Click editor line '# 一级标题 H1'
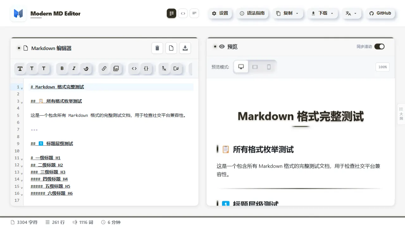Viewport: 405px width, 228px height. click(x=46, y=158)
